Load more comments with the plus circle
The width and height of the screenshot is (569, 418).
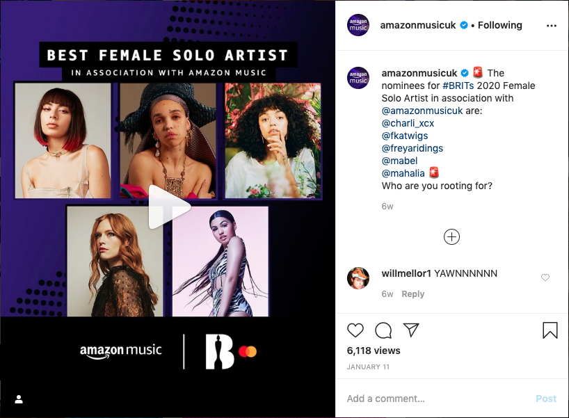tap(451, 237)
